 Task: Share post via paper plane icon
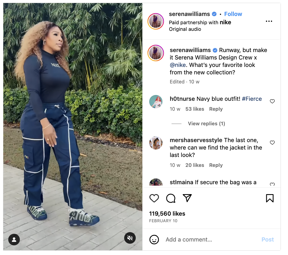click(x=187, y=198)
